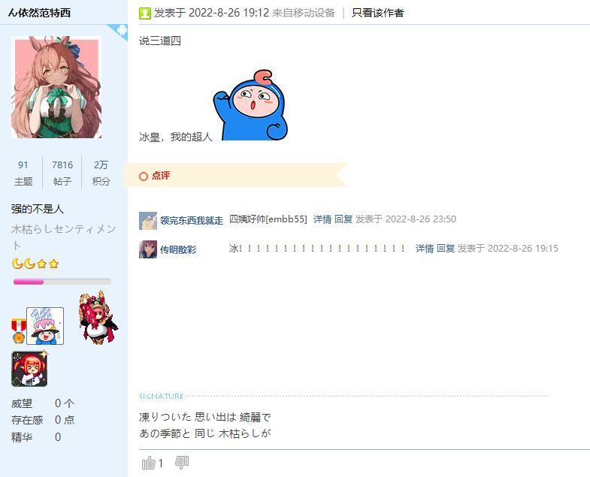
Task: Click the thumbs-down dislike icon
Action: [182, 463]
